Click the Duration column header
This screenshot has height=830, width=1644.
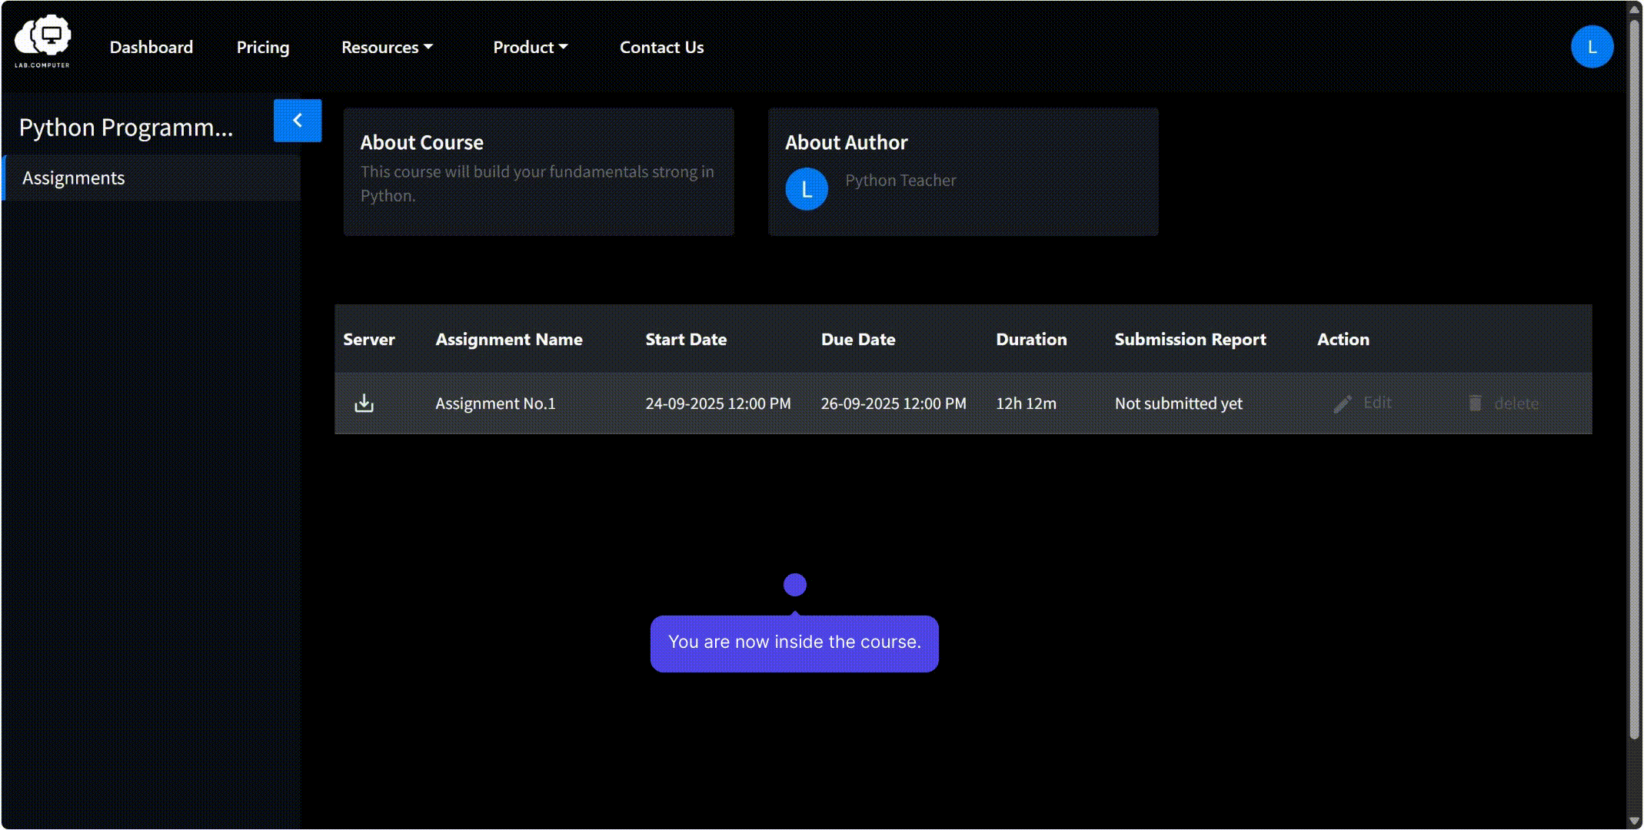[1031, 340]
